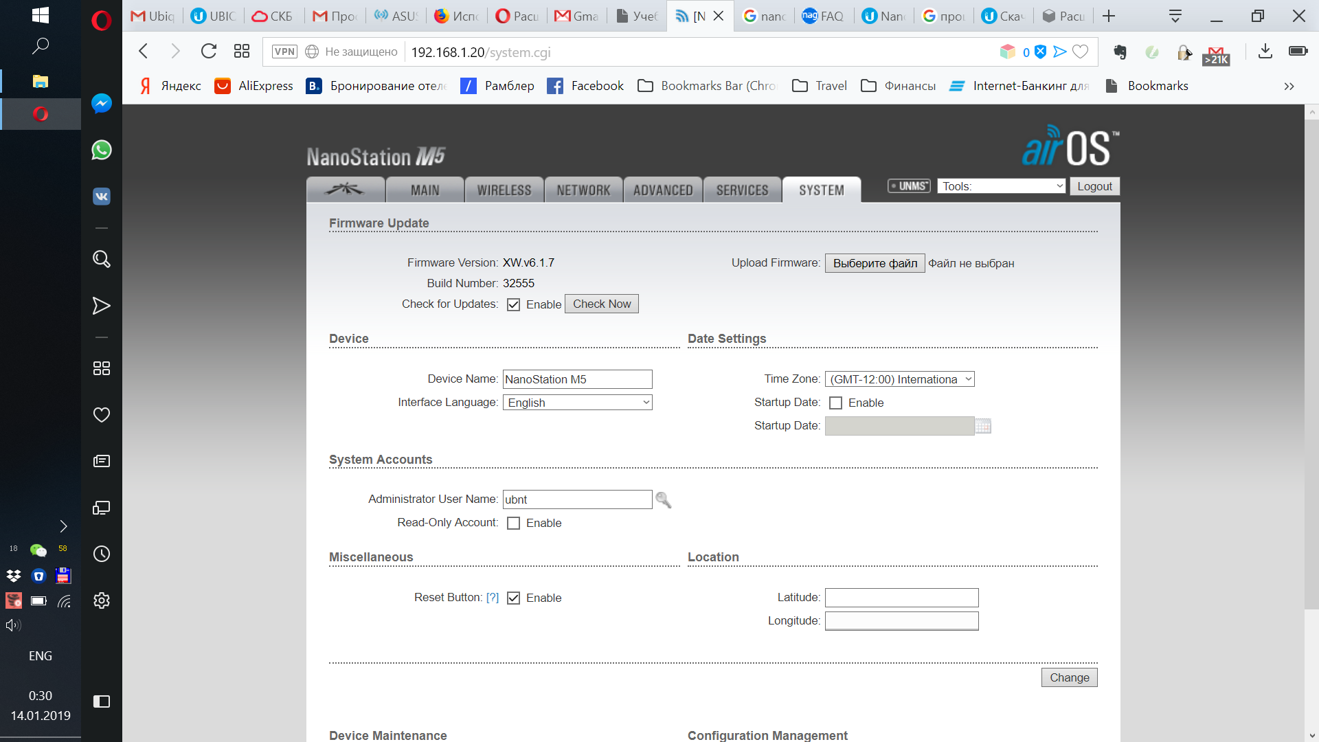Open My Flow arrow icon
This screenshot has height=742, width=1319.
click(x=102, y=306)
